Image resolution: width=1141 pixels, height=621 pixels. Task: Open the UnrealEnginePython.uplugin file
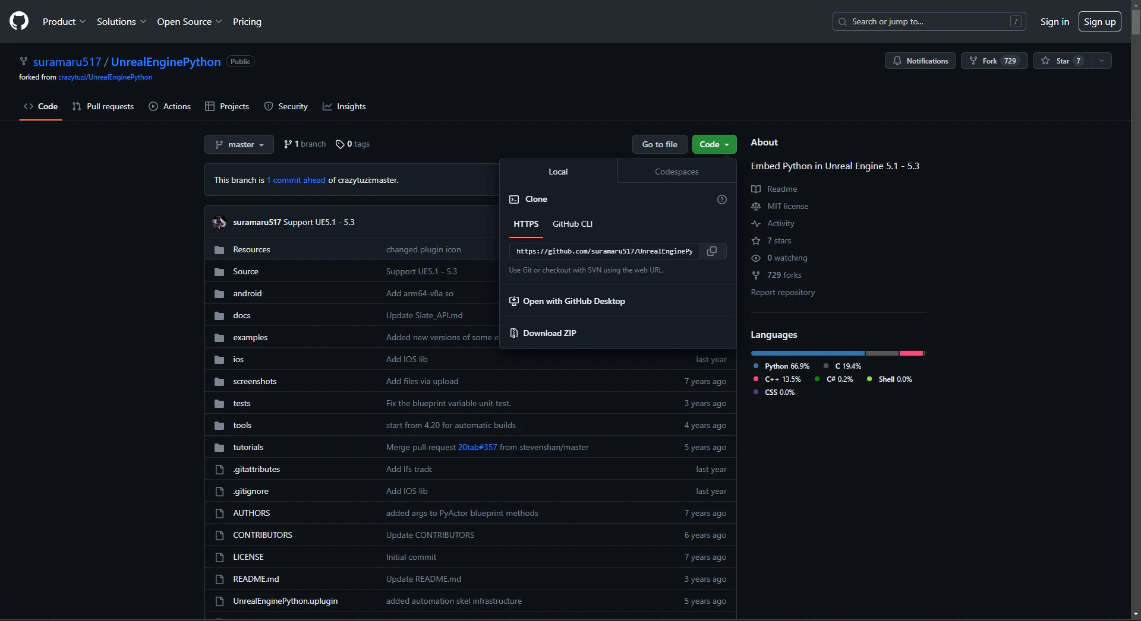click(x=285, y=601)
